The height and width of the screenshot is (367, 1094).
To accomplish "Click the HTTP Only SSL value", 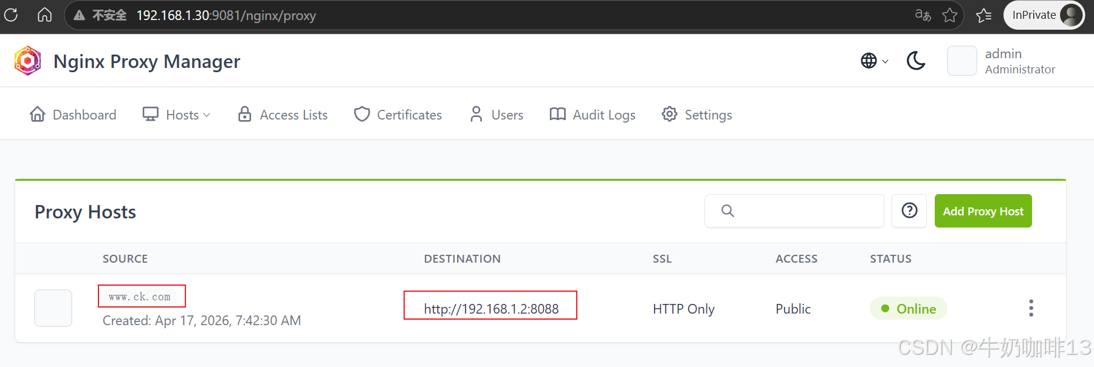I will coord(684,309).
